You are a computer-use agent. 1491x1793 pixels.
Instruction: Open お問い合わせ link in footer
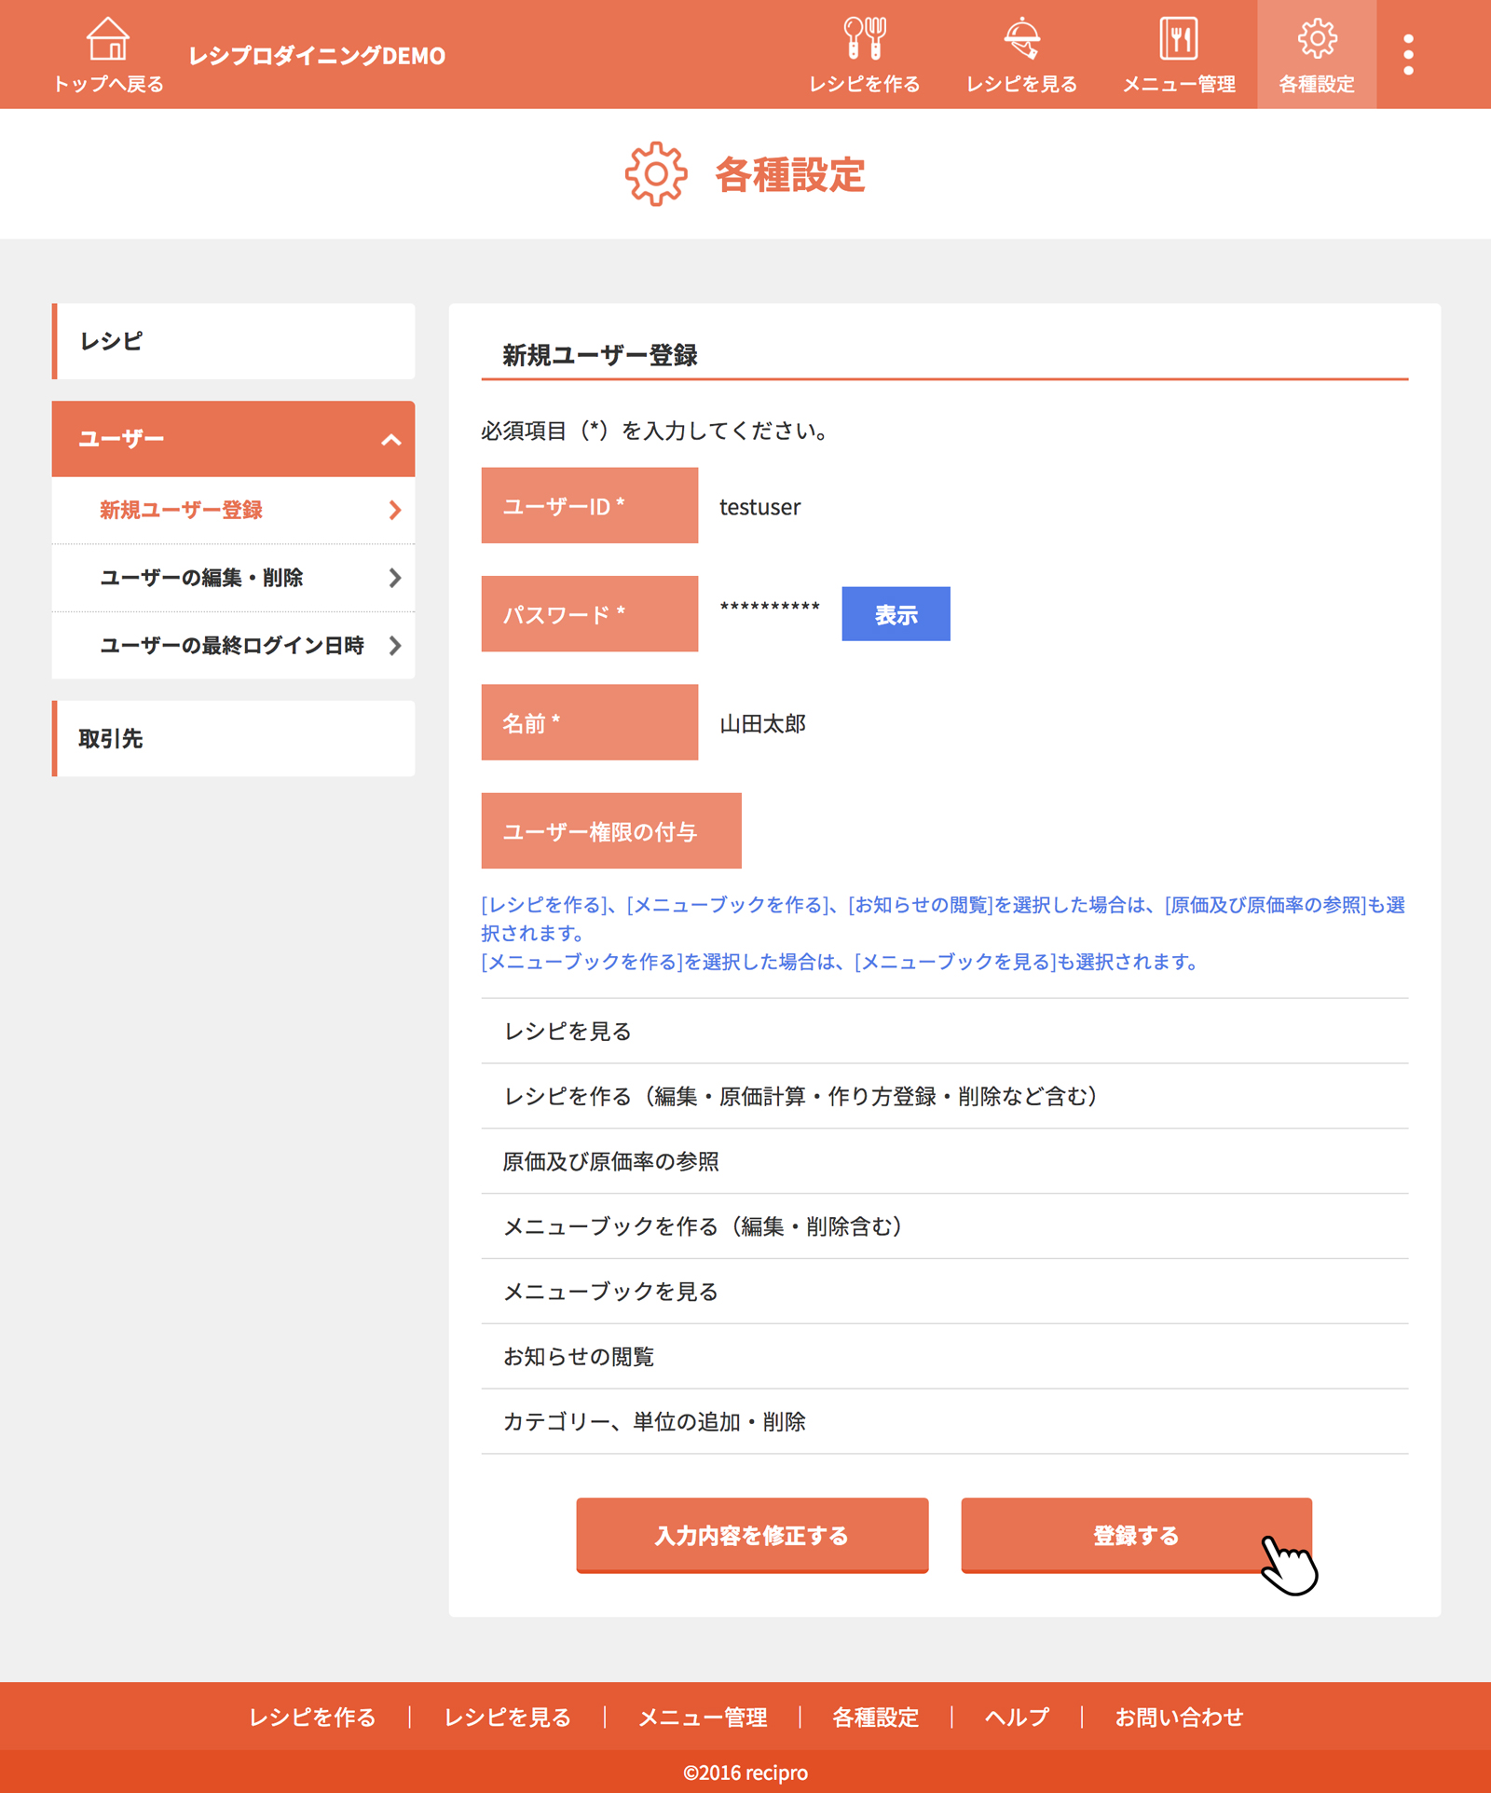click(1179, 1717)
